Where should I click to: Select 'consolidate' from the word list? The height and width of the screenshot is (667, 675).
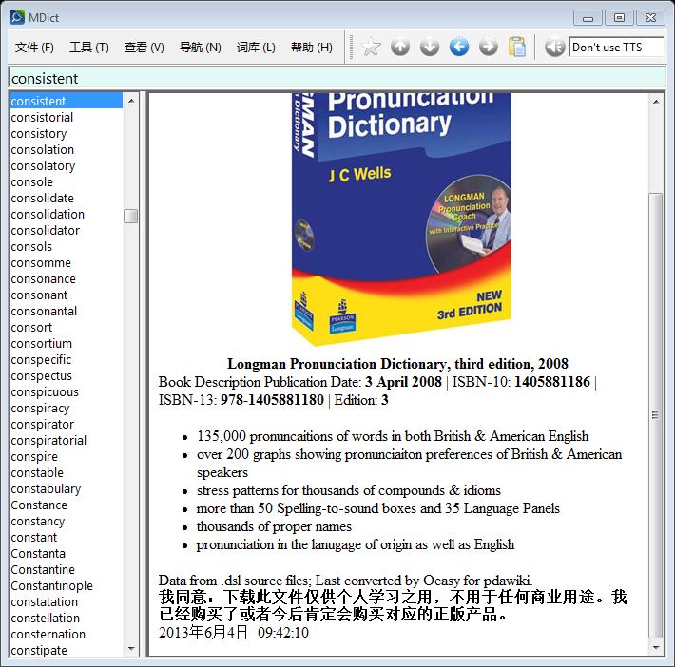coord(43,198)
